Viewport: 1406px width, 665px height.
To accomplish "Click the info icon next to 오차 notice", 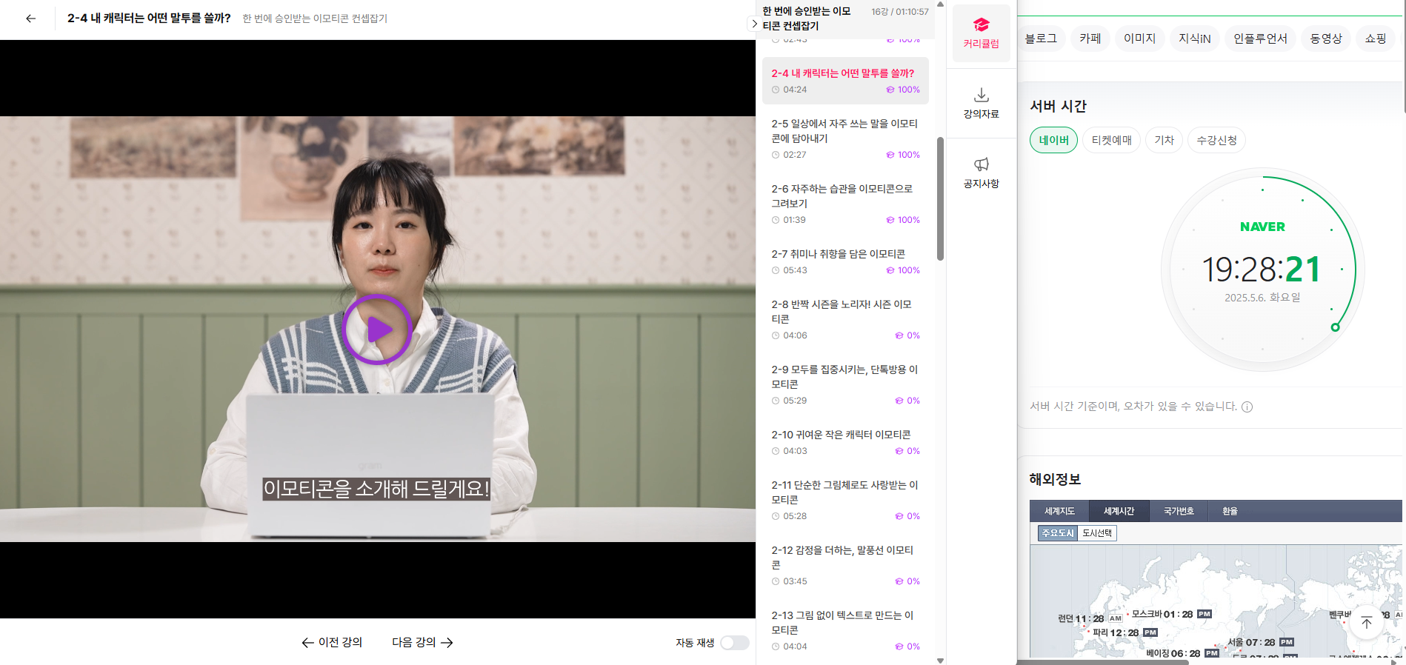I will (x=1247, y=407).
